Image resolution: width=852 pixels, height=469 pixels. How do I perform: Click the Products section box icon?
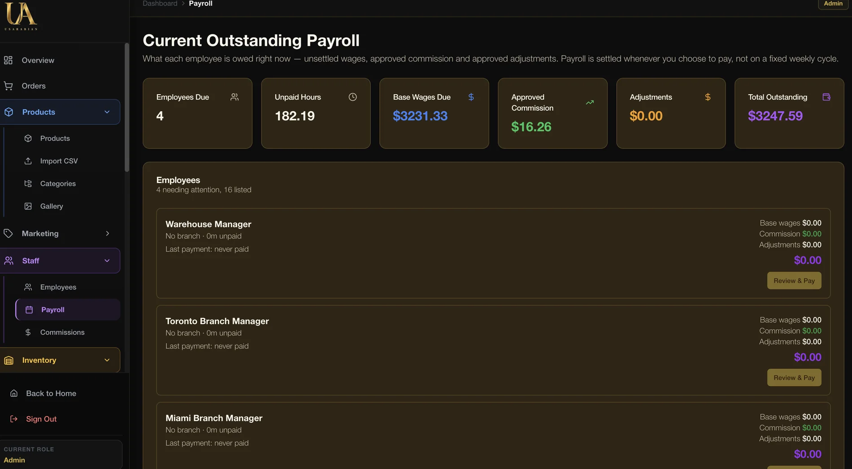click(x=9, y=112)
